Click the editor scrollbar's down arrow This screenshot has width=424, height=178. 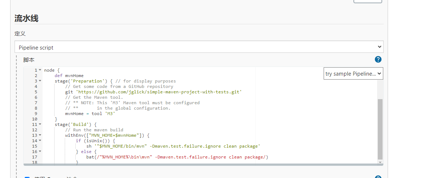tap(380, 162)
